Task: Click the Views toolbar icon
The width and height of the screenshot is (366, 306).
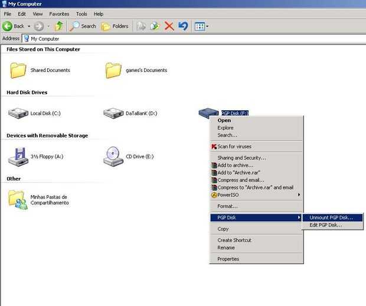Action: pyautogui.click(x=200, y=27)
